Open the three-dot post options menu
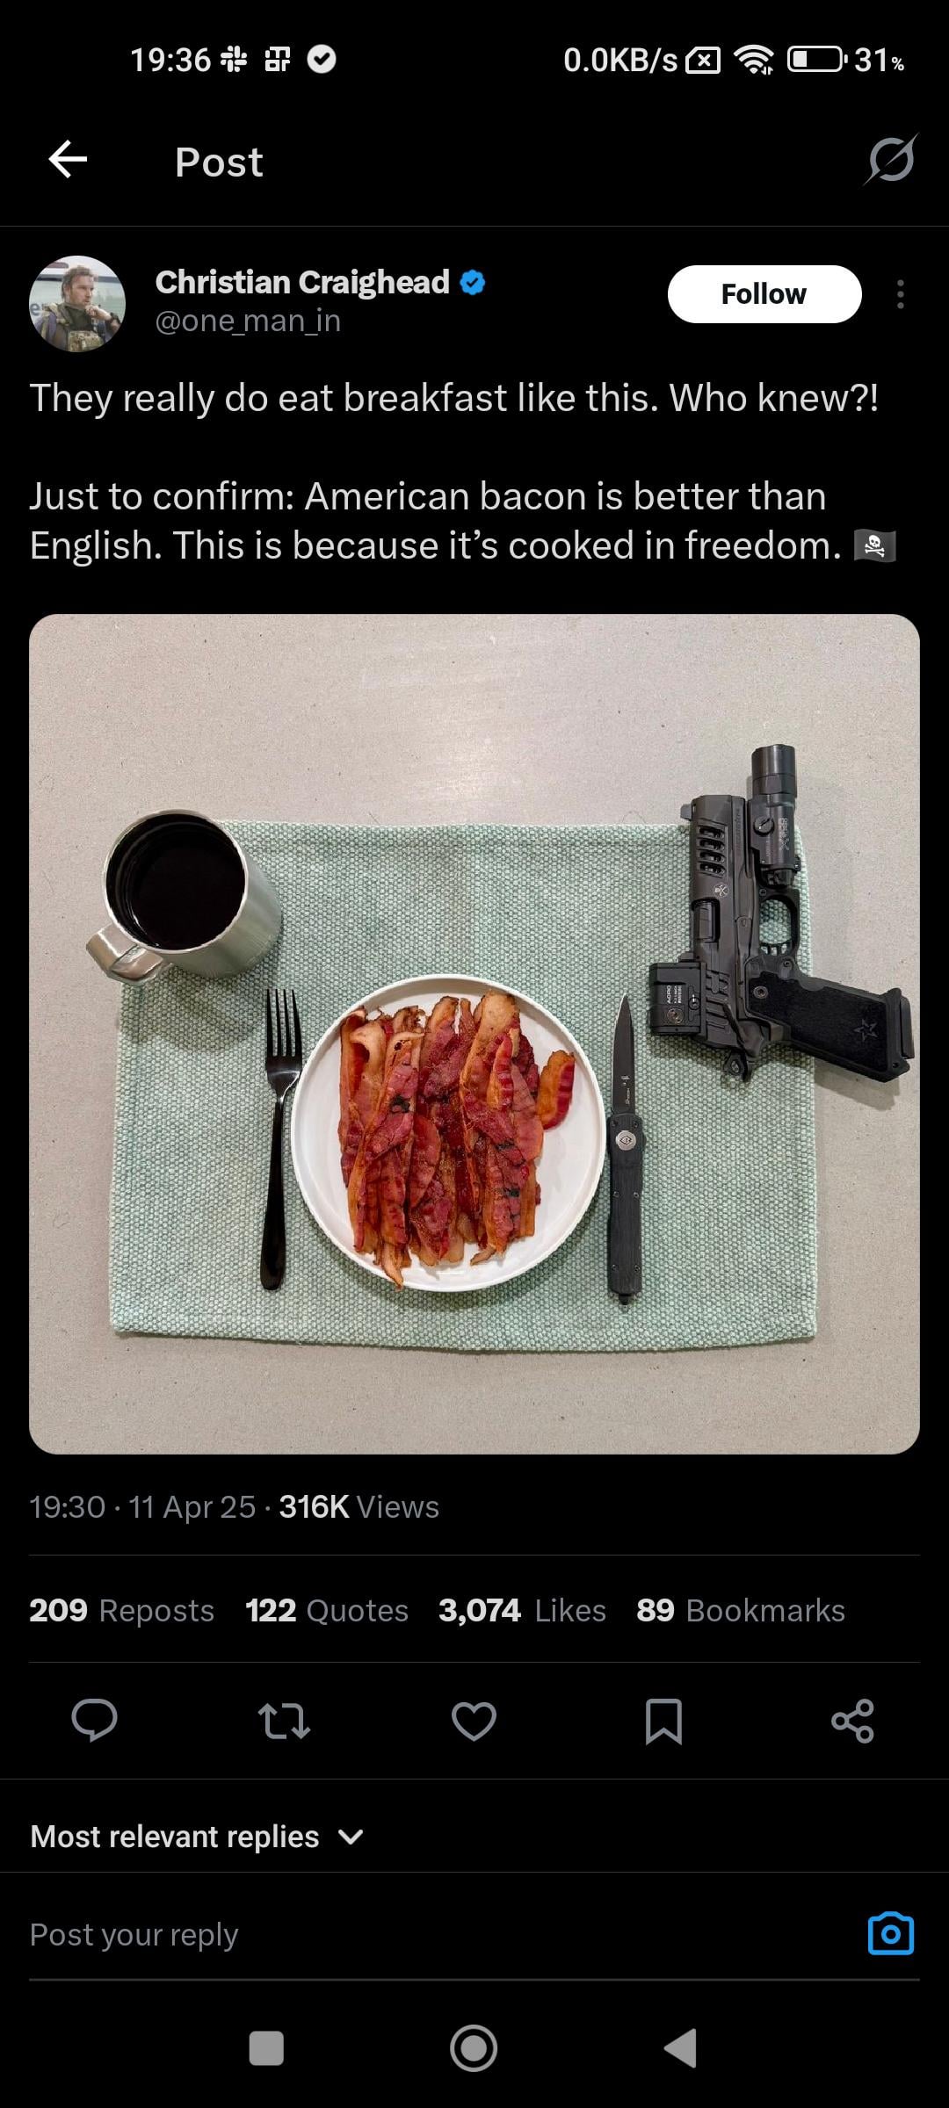949x2108 pixels. pyautogui.click(x=900, y=294)
